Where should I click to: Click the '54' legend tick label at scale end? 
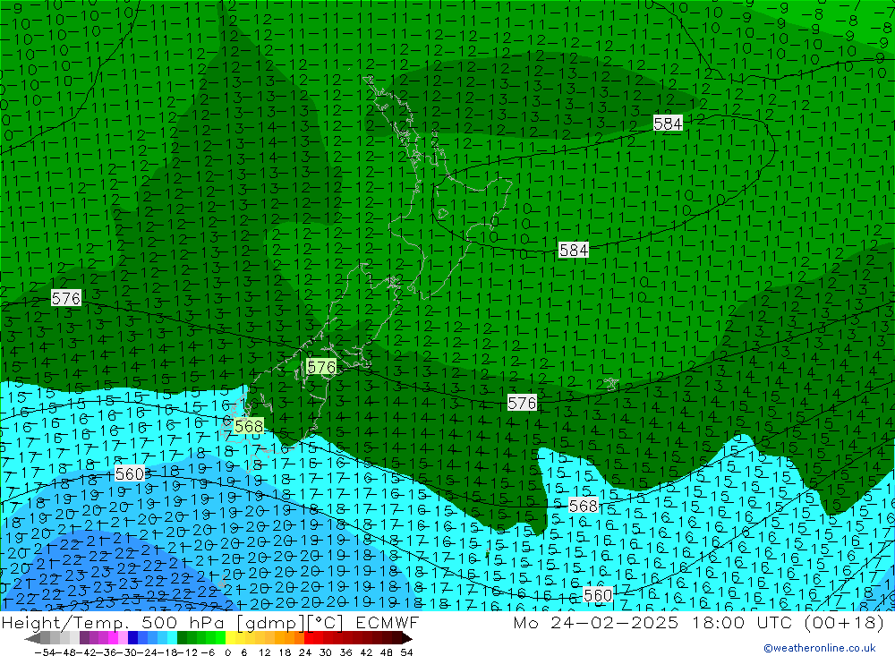click(x=406, y=652)
